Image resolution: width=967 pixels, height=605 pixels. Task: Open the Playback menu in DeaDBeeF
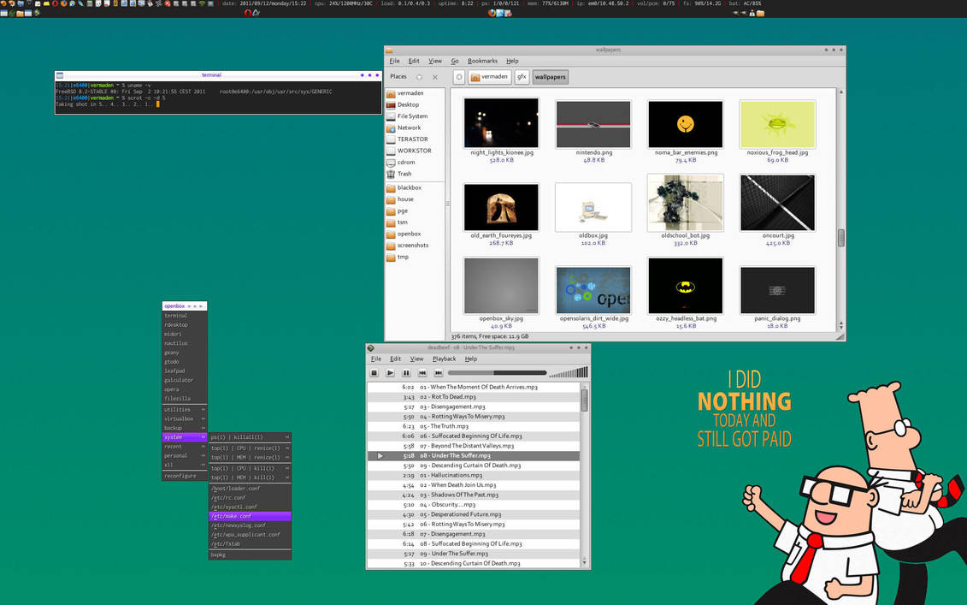[x=444, y=359]
